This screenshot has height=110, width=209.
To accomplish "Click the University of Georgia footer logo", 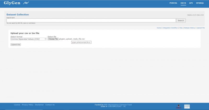I will tap(179, 106).
